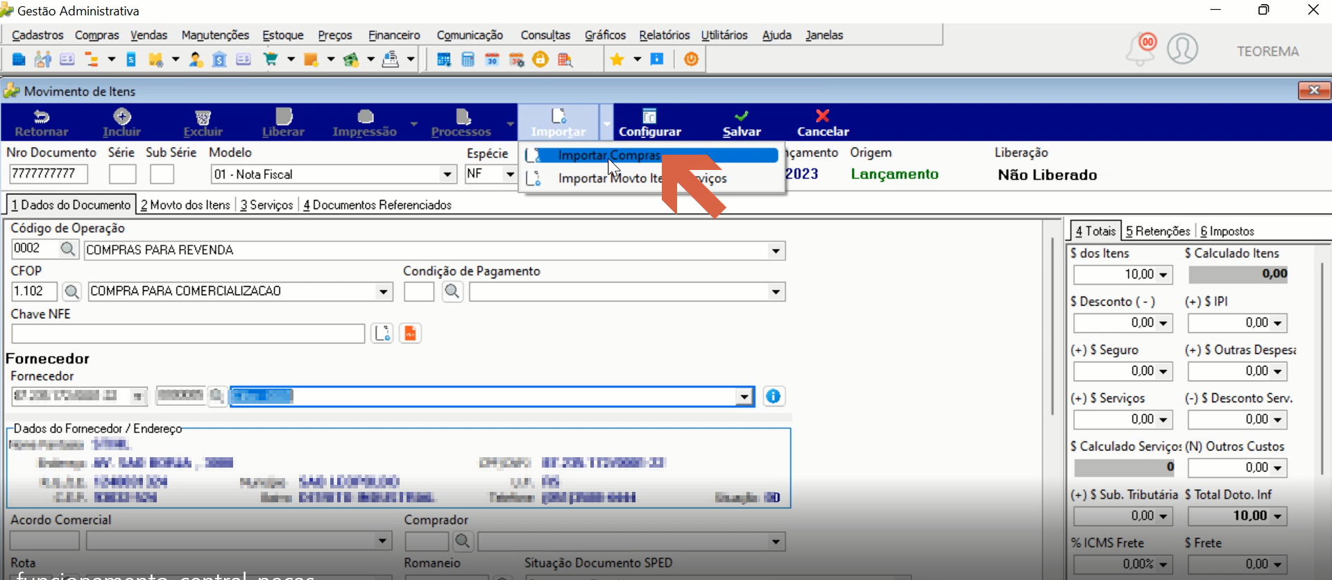The width and height of the screenshot is (1332, 580).
Task: Click the Salvar button
Action: (742, 123)
